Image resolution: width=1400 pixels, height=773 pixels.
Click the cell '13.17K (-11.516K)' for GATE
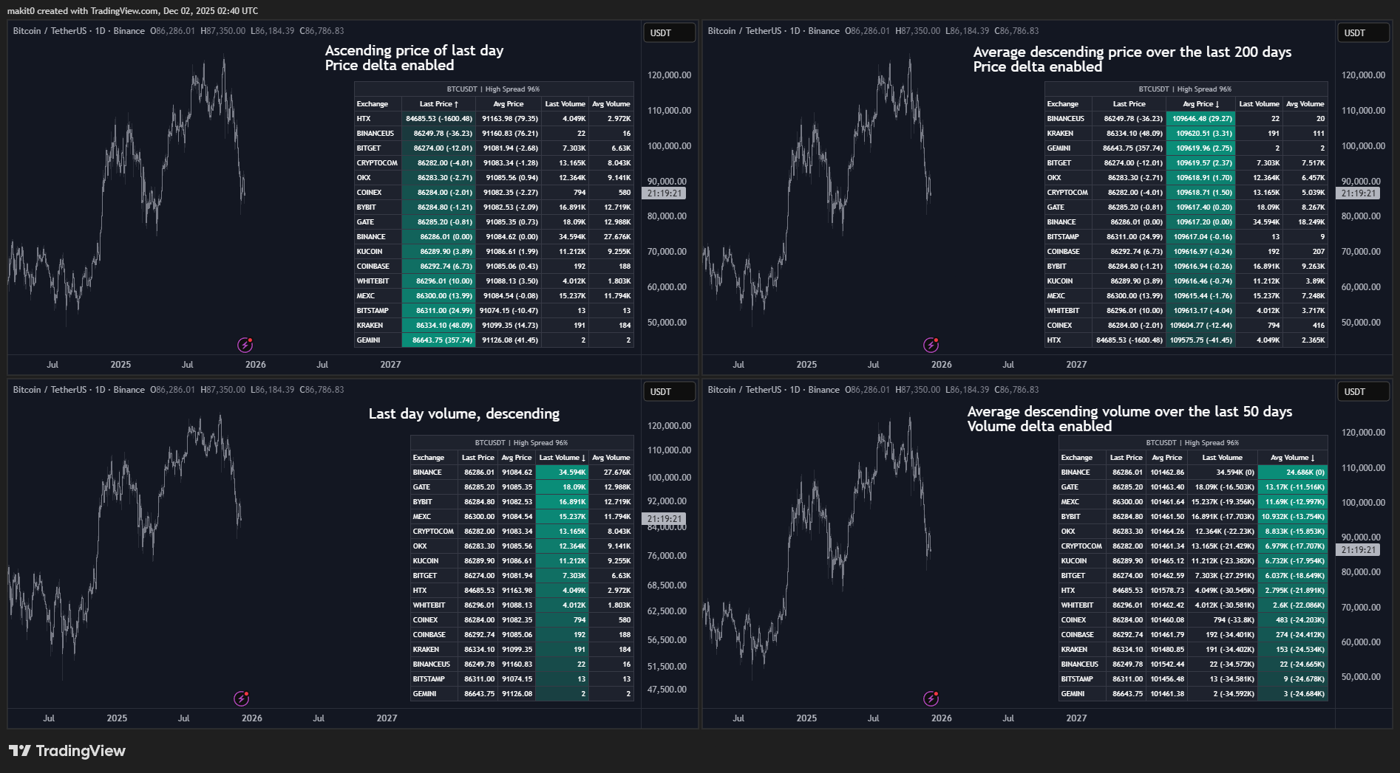(1292, 487)
